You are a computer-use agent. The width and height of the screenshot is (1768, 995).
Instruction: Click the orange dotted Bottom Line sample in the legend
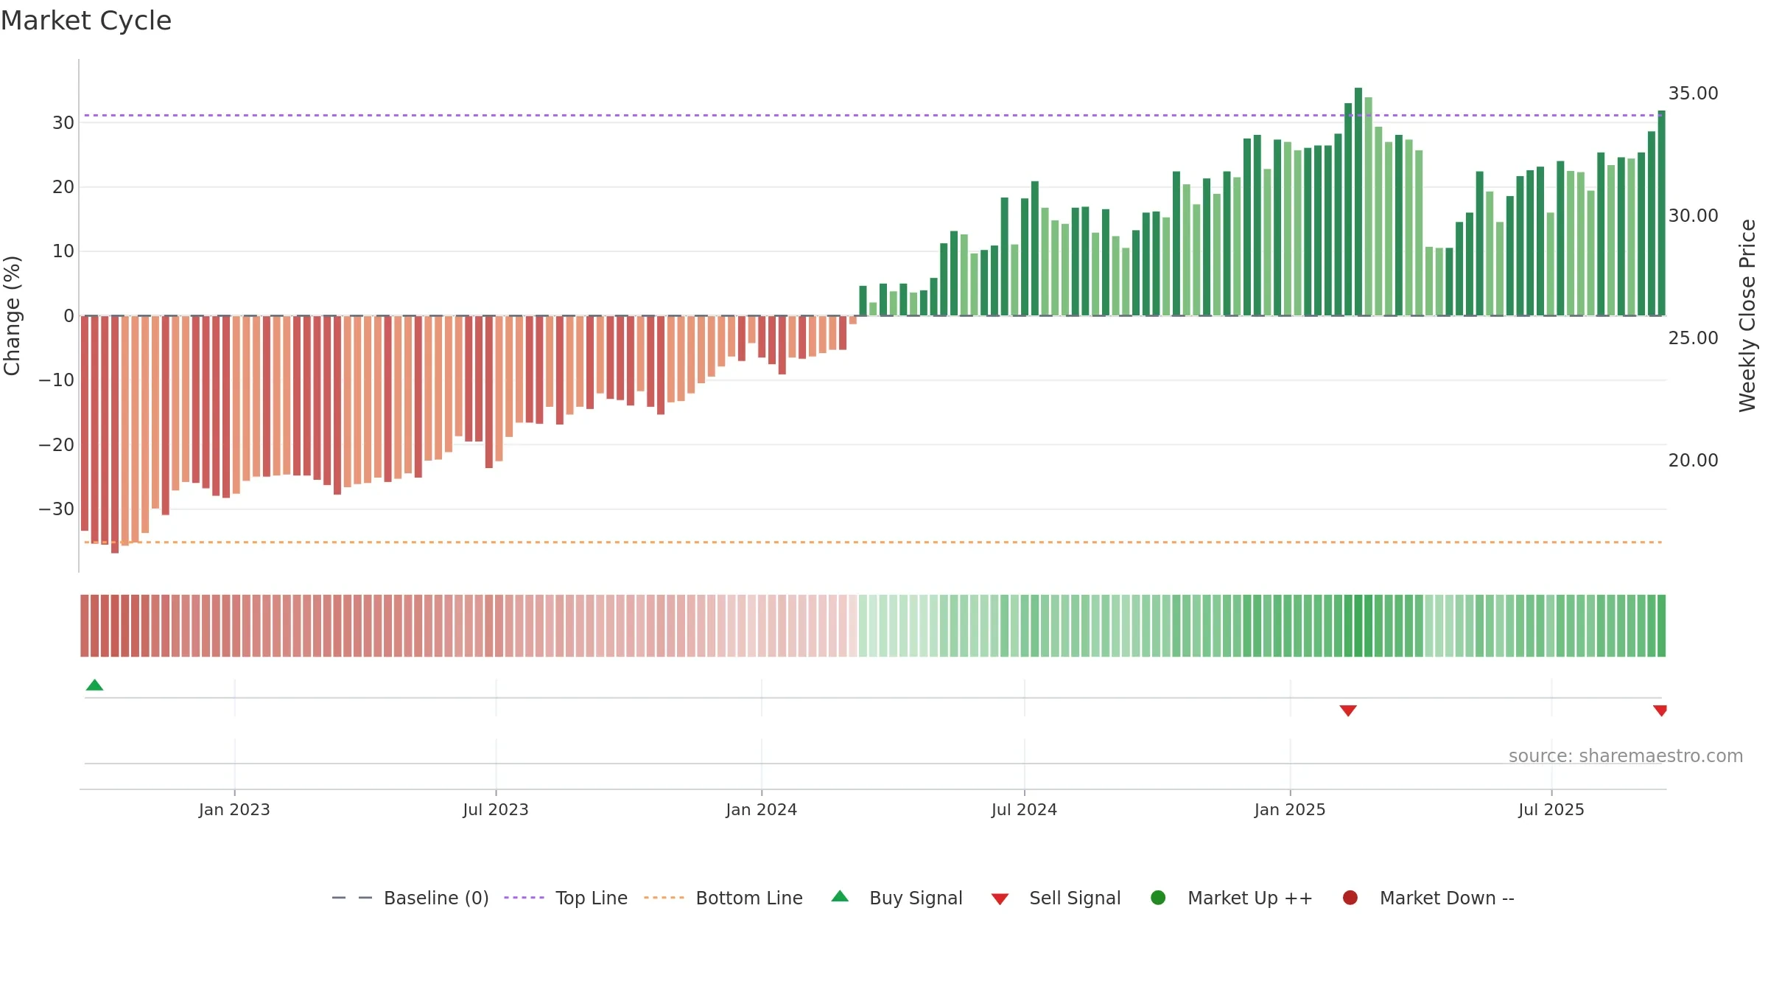click(x=664, y=898)
